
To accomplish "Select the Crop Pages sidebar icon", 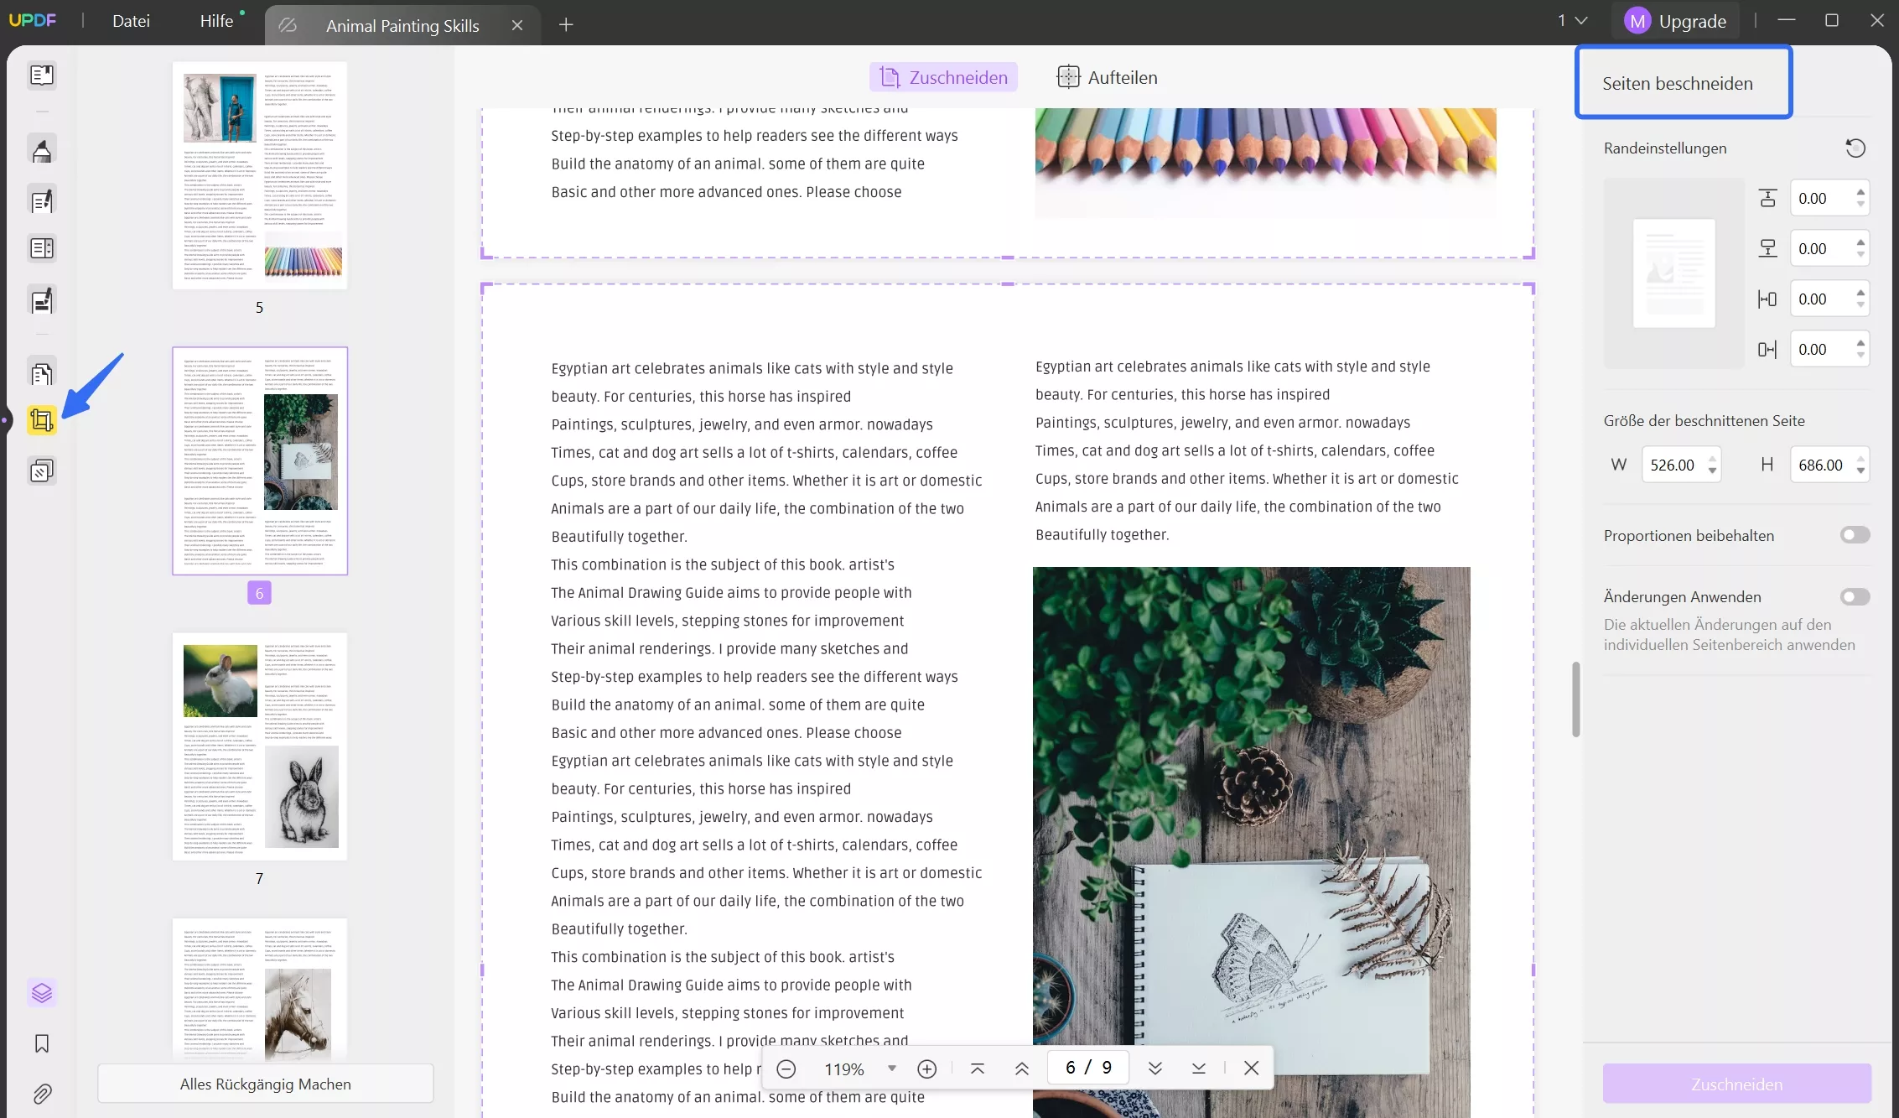I will click(41, 420).
